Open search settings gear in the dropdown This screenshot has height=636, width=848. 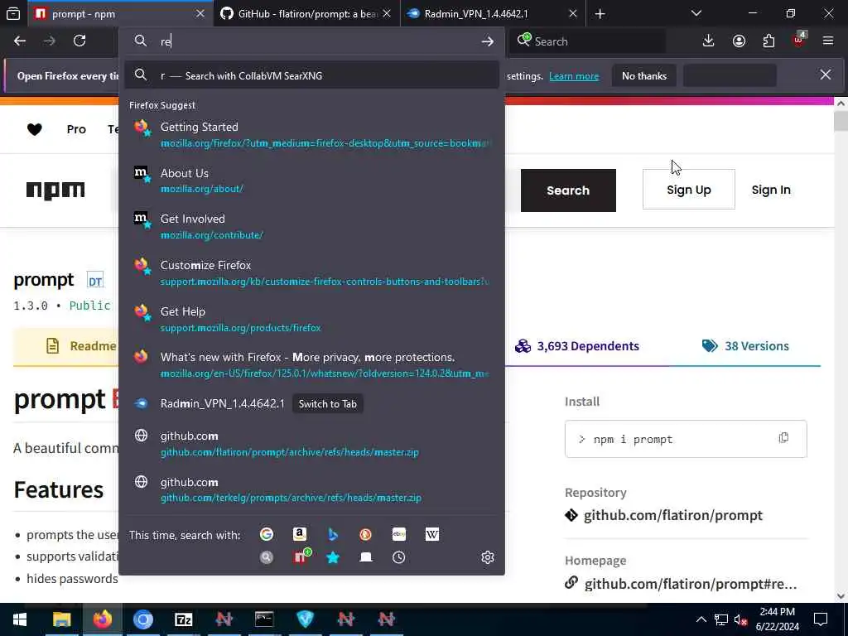(x=487, y=557)
